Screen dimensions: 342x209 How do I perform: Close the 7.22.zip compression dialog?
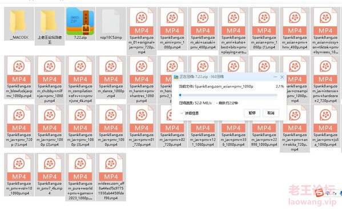(x=282, y=77)
